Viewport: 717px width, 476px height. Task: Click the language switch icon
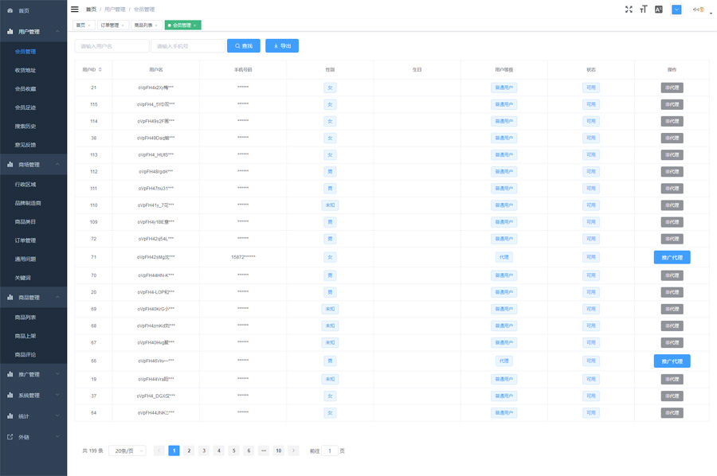pyautogui.click(x=659, y=10)
